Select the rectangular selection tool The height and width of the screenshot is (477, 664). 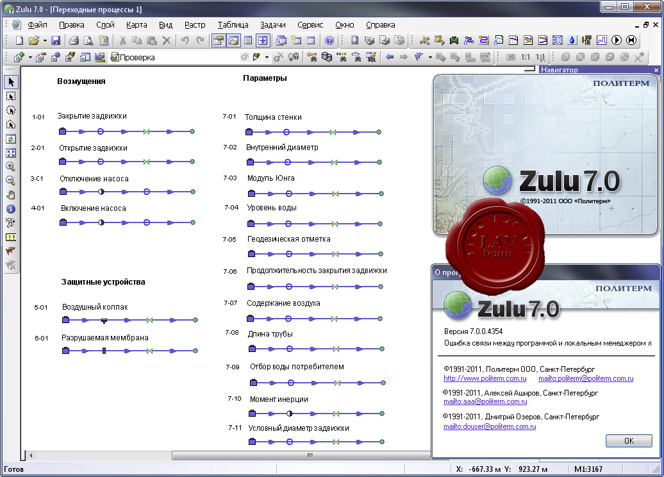[11, 96]
